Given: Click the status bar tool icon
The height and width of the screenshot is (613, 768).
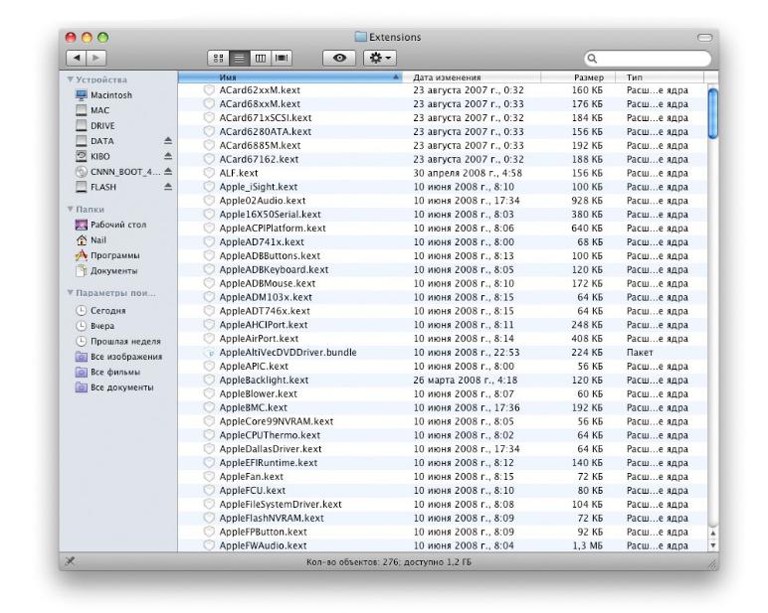Looking at the screenshot, I should click(x=70, y=561).
